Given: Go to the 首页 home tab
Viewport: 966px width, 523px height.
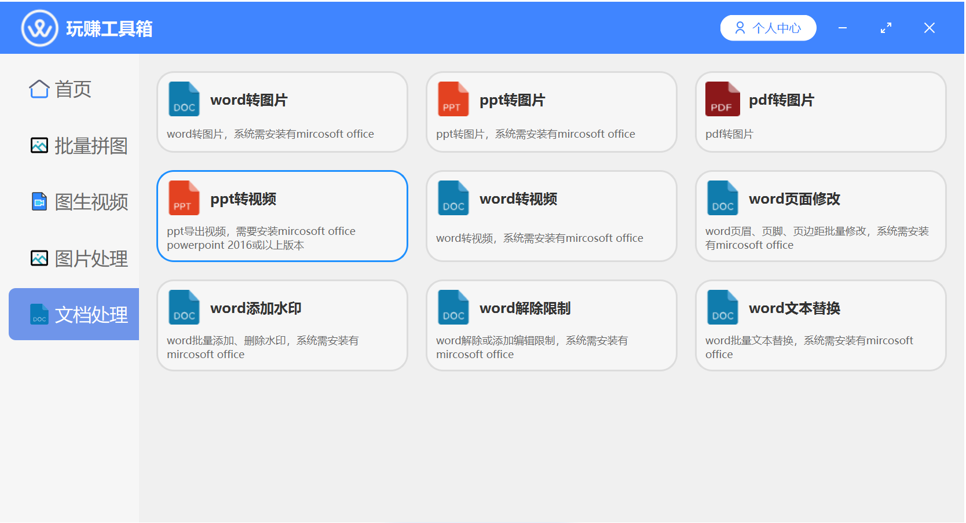Looking at the screenshot, I should pyautogui.click(x=61, y=89).
